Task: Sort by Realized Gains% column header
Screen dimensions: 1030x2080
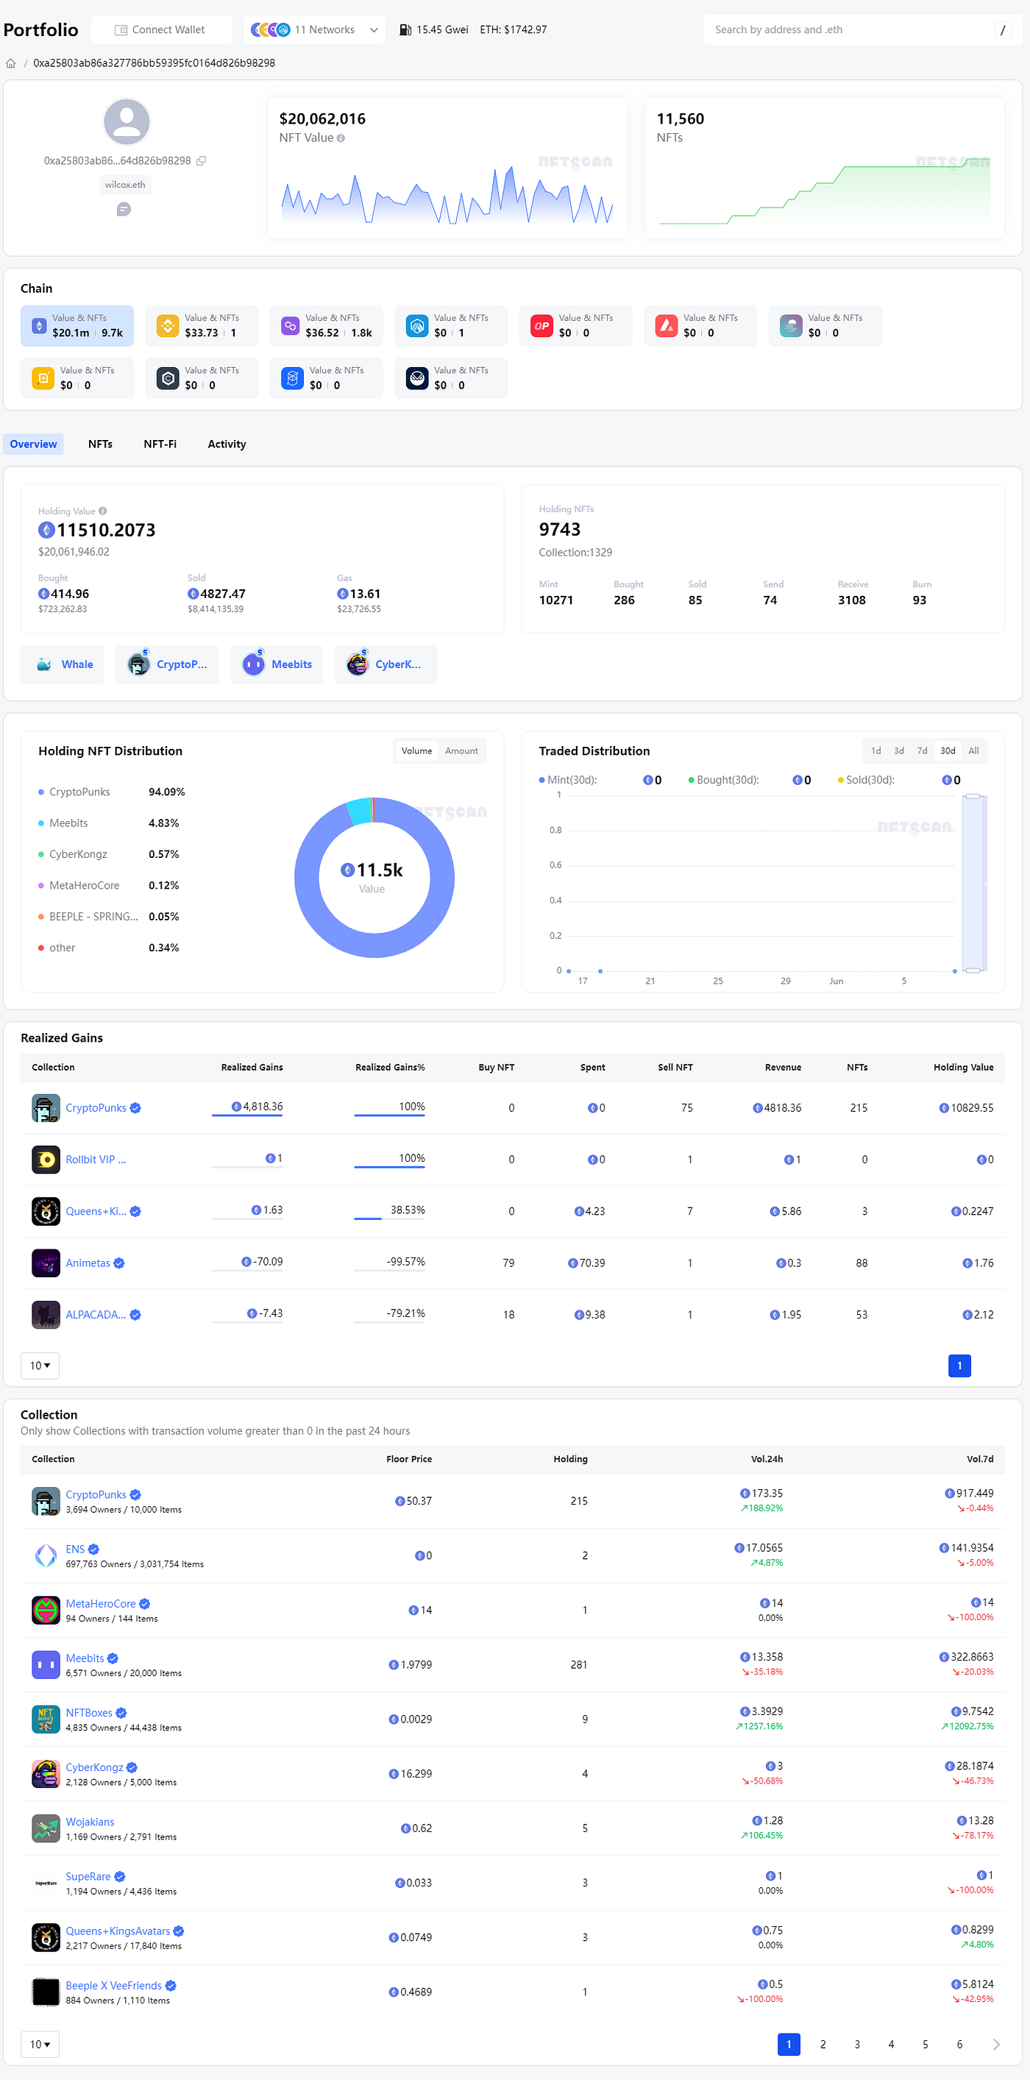Action: (x=390, y=1068)
